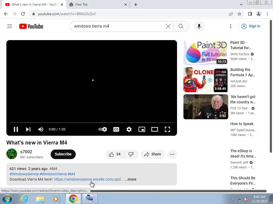Open 'How to Speak' video title
This screenshot has width=273, height=204.
click(242, 124)
